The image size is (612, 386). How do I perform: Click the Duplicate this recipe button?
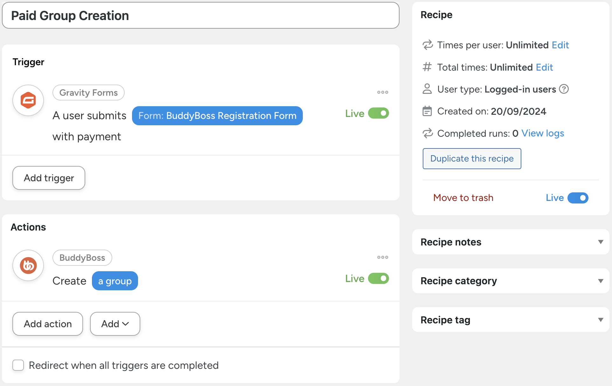click(x=472, y=159)
